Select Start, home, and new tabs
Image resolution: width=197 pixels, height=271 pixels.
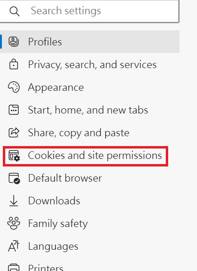(90, 110)
